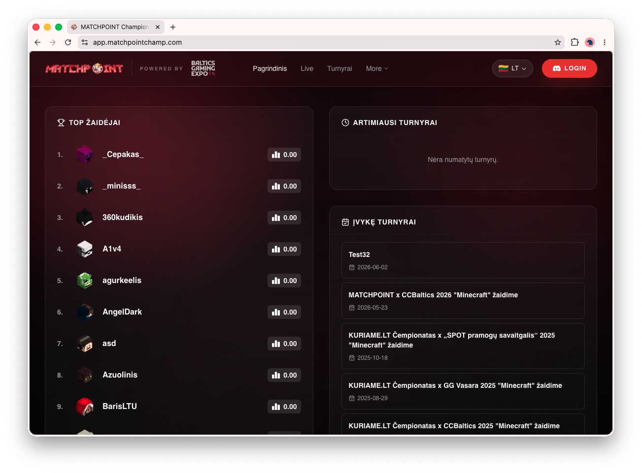Image resolution: width=642 pixels, height=473 pixels.
Task: Open _minisss_ player name
Action: coord(122,186)
